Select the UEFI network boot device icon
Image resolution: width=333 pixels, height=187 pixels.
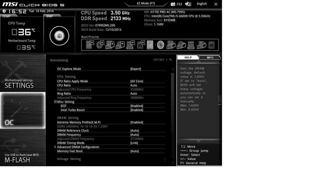(140, 45)
